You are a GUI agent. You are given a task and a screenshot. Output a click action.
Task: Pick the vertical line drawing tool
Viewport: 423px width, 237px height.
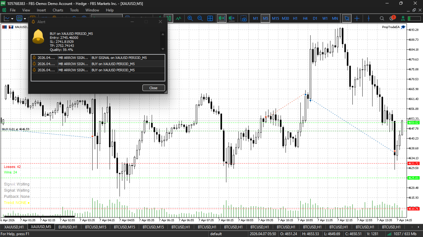click(x=368, y=18)
